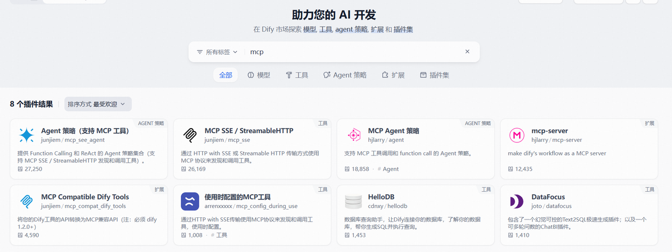Click the DataFocus description text

577,223
